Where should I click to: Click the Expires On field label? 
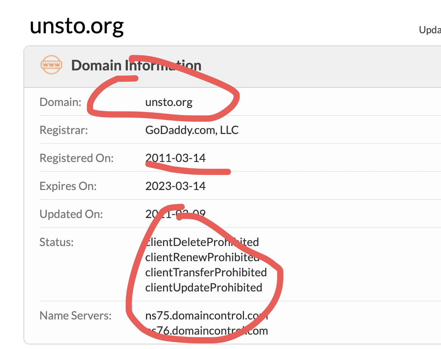tap(68, 186)
